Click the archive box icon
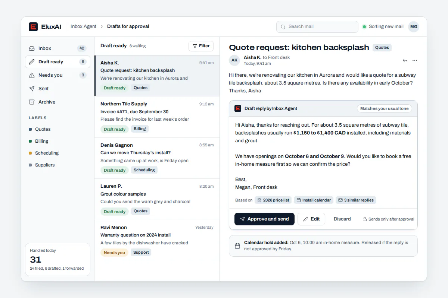448x298 pixels. point(32,102)
